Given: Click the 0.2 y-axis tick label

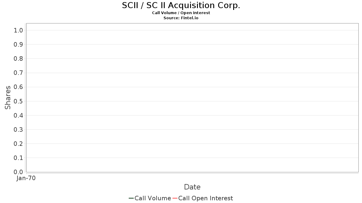Looking at the screenshot, I should 18,144.
